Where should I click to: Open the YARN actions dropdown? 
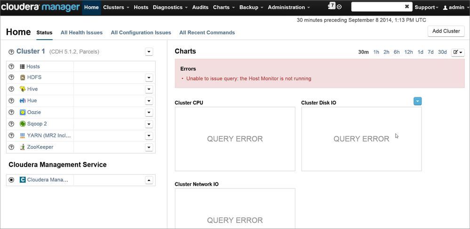(149, 136)
